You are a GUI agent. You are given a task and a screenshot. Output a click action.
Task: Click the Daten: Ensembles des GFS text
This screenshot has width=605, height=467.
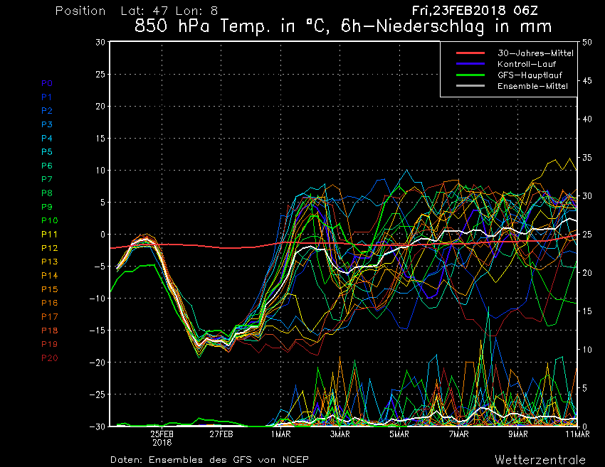pyautogui.click(x=209, y=460)
